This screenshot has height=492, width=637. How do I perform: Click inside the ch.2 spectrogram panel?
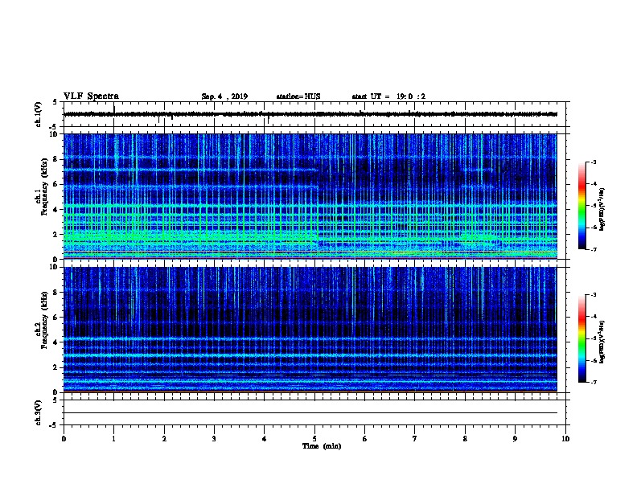(310, 330)
